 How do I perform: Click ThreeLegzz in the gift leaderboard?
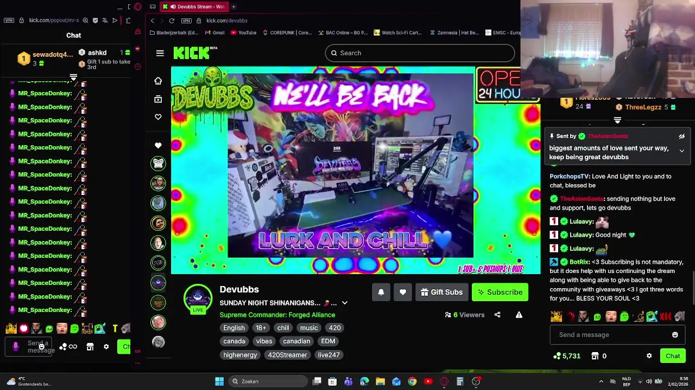(x=643, y=107)
